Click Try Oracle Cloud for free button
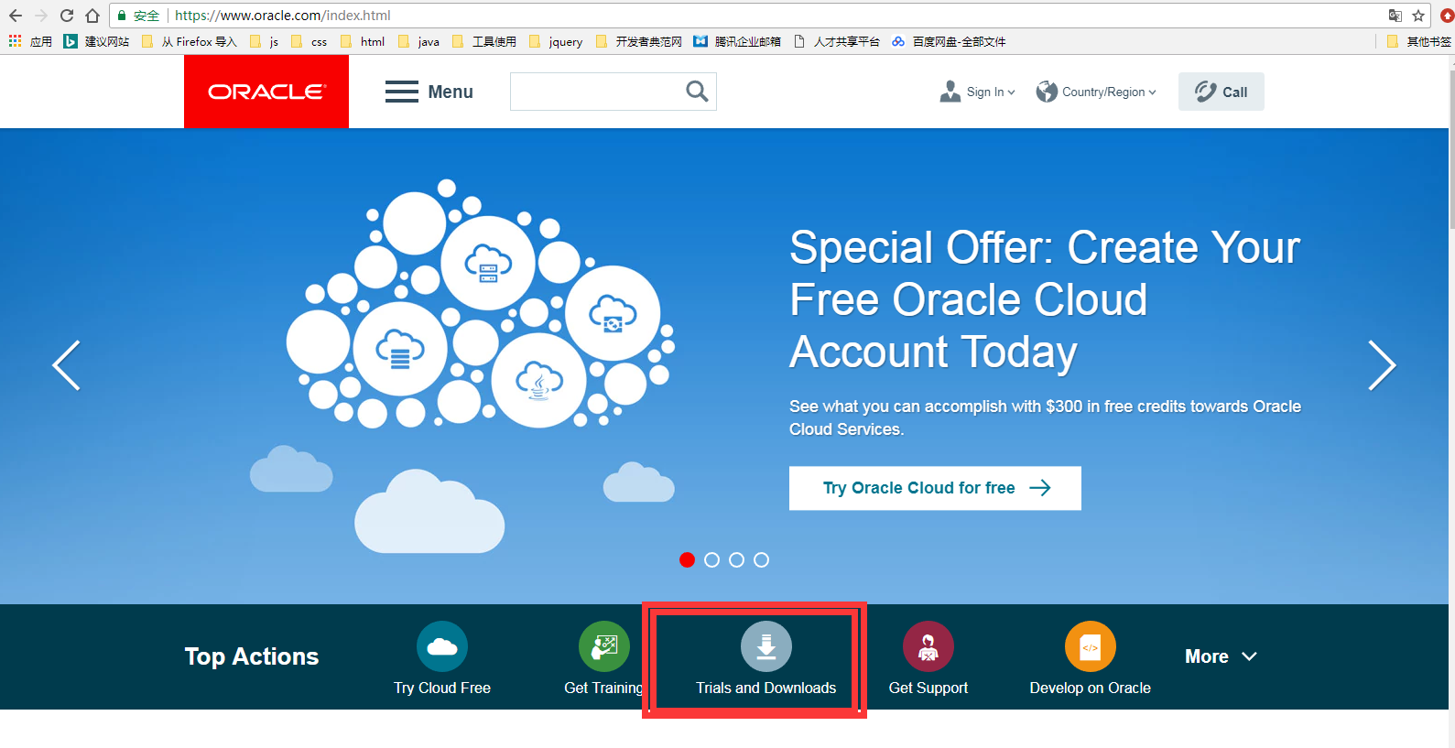The image size is (1455, 748). (935, 488)
